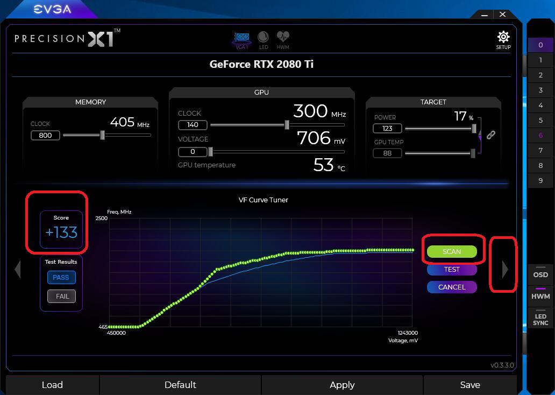Click the memory clock offset field 800
Viewport: 555px width, 395px height.
[x=45, y=135]
